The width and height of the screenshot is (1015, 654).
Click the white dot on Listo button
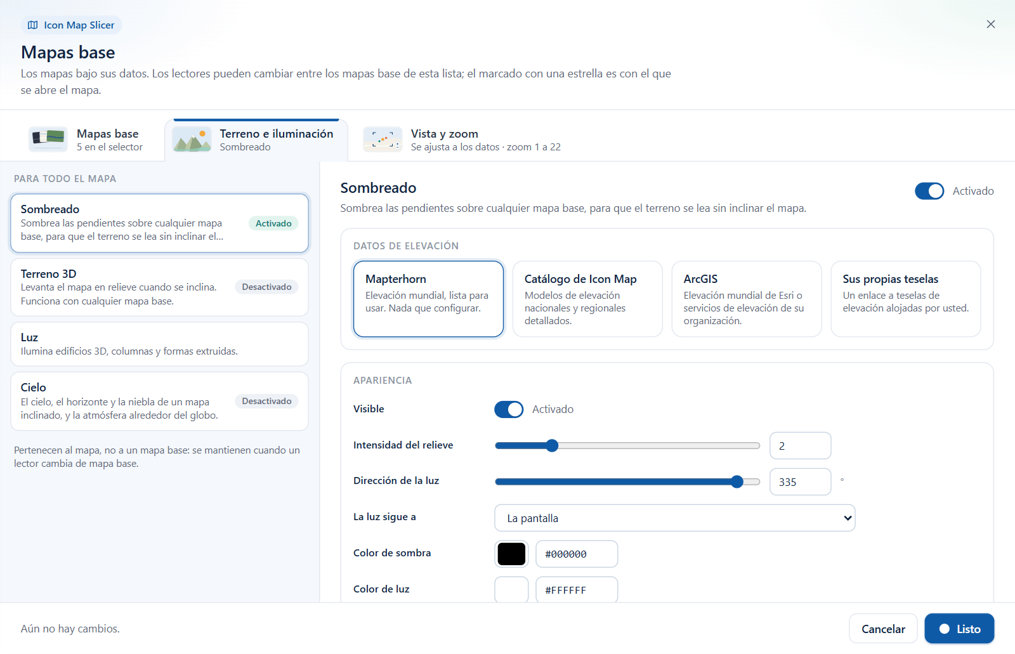tap(945, 629)
